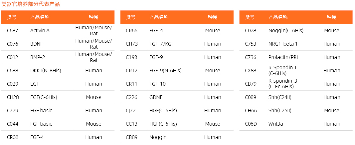Click product code CH66
Image resolution: width=355 pixels, height=145 pixels.
coord(251,111)
